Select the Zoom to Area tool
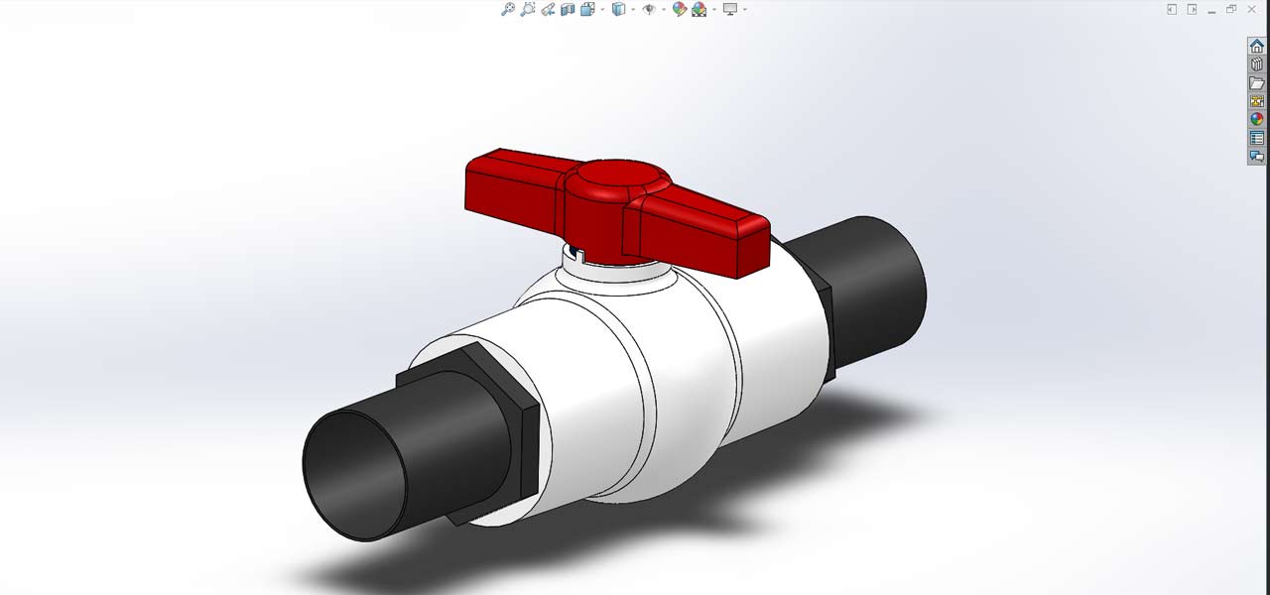1270x595 pixels. point(528,9)
